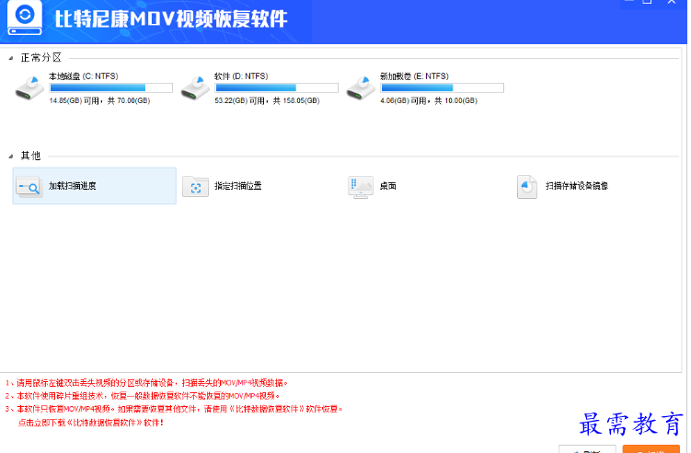Select the software D drive icon
Image resolution: width=691 pixels, height=453 pixels.
point(195,88)
